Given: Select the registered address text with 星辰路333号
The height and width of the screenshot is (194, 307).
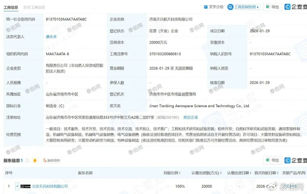Looking at the screenshot, I should [100, 117].
